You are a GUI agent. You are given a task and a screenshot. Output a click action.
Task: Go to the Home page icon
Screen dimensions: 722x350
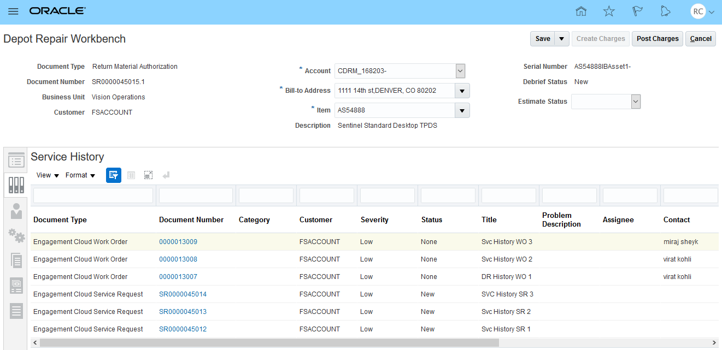click(x=581, y=11)
